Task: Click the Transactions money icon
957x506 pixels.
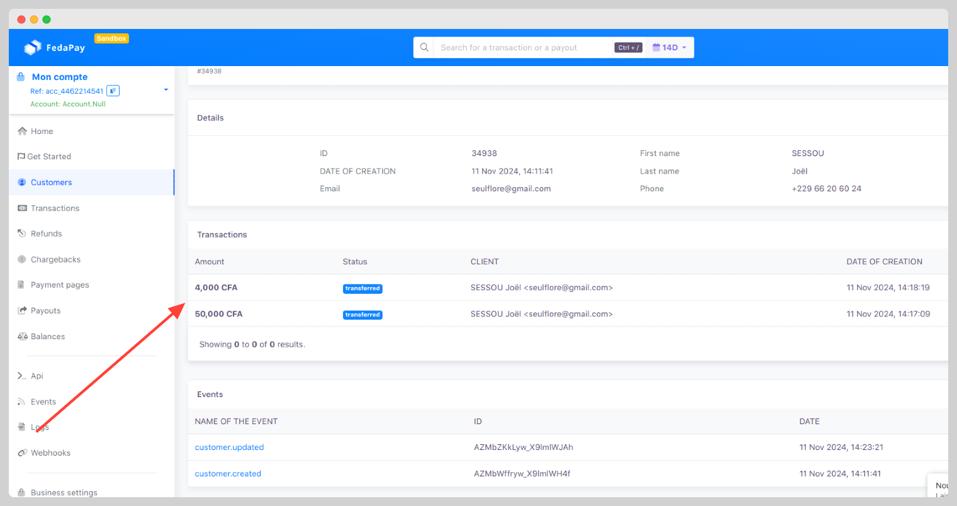Action: tap(22, 208)
